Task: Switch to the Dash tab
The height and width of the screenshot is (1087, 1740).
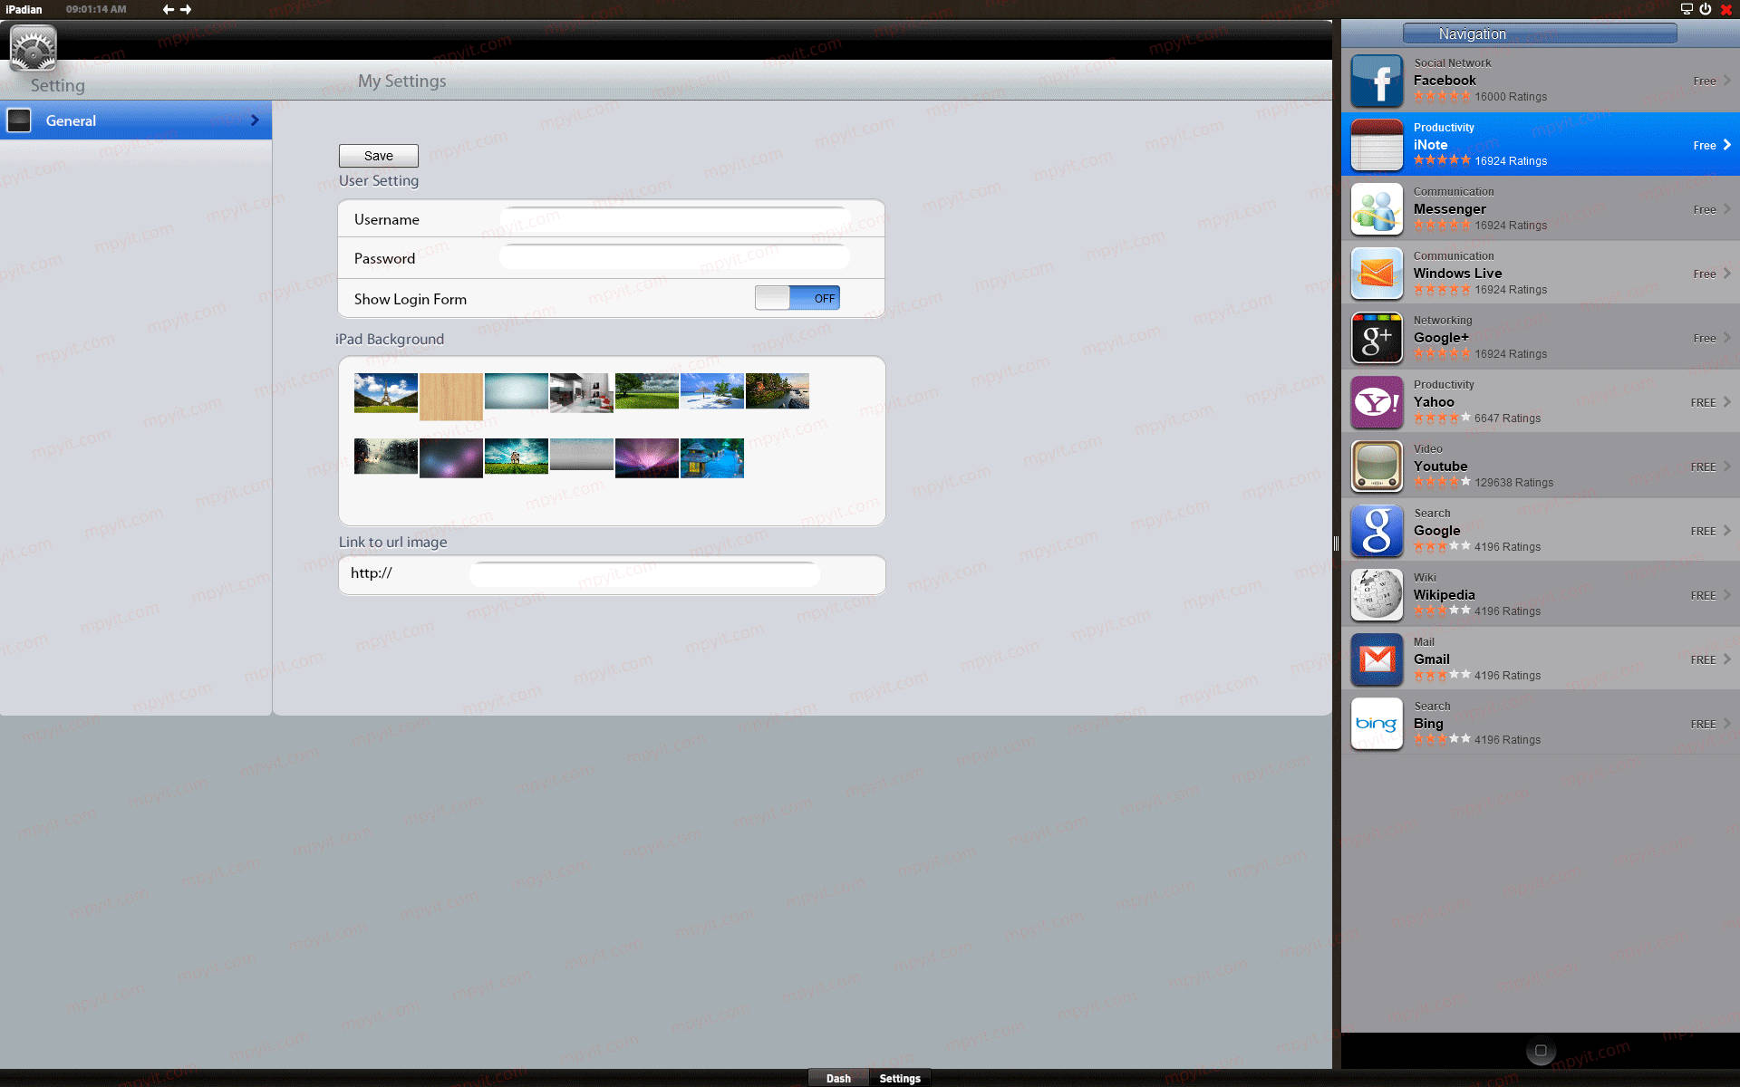Action: [x=838, y=1078]
